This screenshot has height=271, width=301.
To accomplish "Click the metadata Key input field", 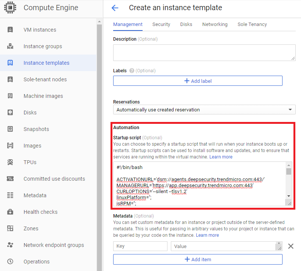I will tap(140, 246).
